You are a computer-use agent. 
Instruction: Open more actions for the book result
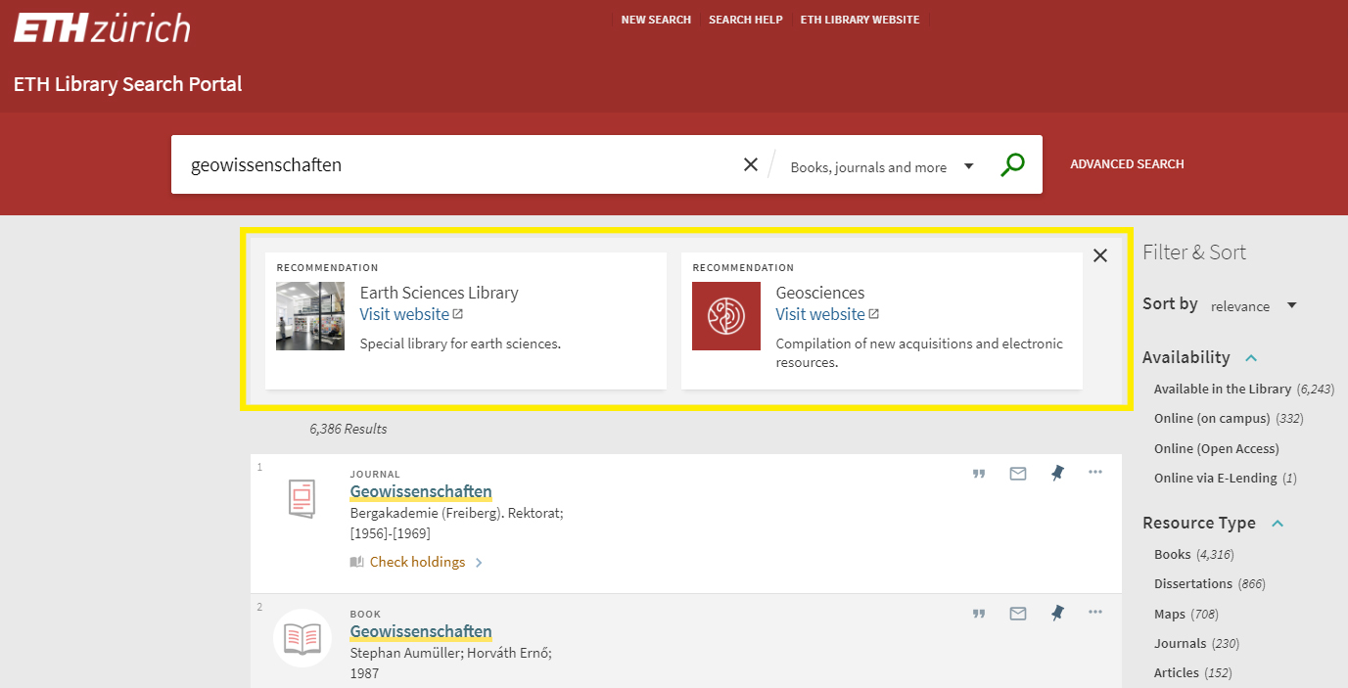coord(1095,613)
